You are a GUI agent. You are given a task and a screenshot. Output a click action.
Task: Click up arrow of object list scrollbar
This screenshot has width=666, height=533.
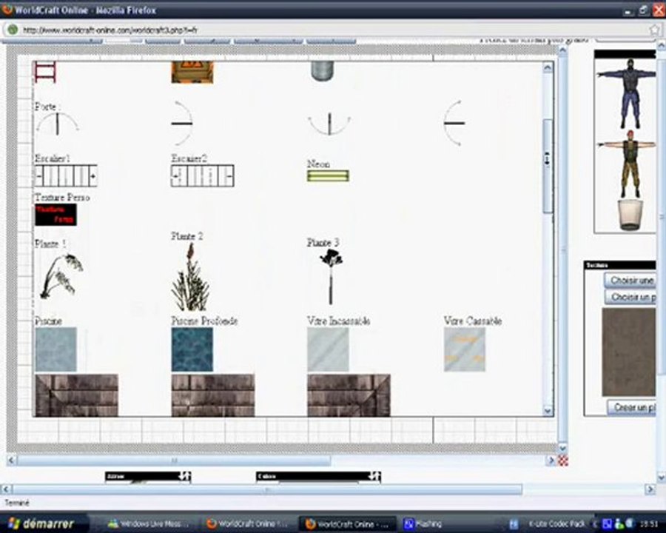(x=548, y=67)
